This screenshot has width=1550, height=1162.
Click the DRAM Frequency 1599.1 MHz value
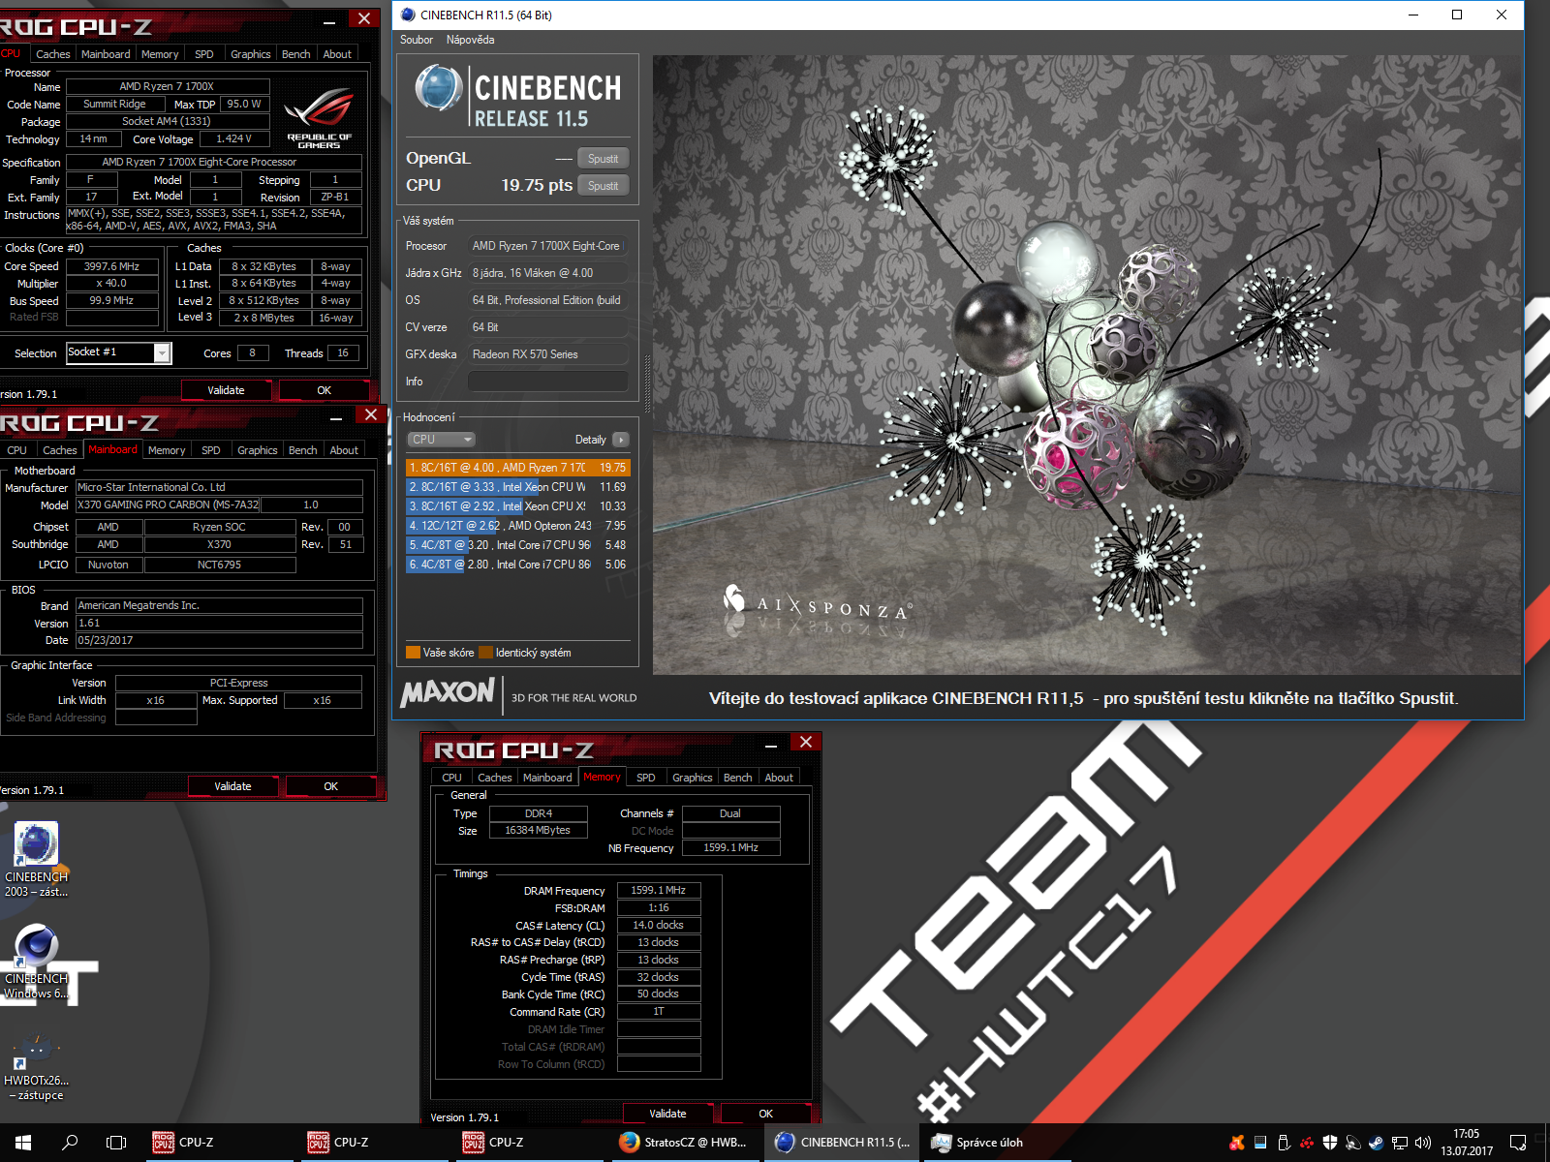click(659, 890)
